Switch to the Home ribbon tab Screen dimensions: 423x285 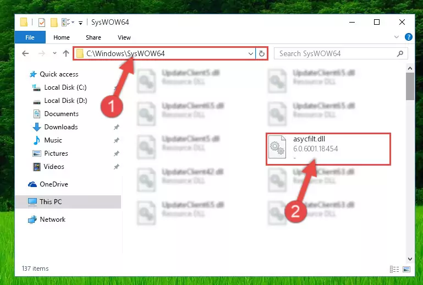point(62,37)
